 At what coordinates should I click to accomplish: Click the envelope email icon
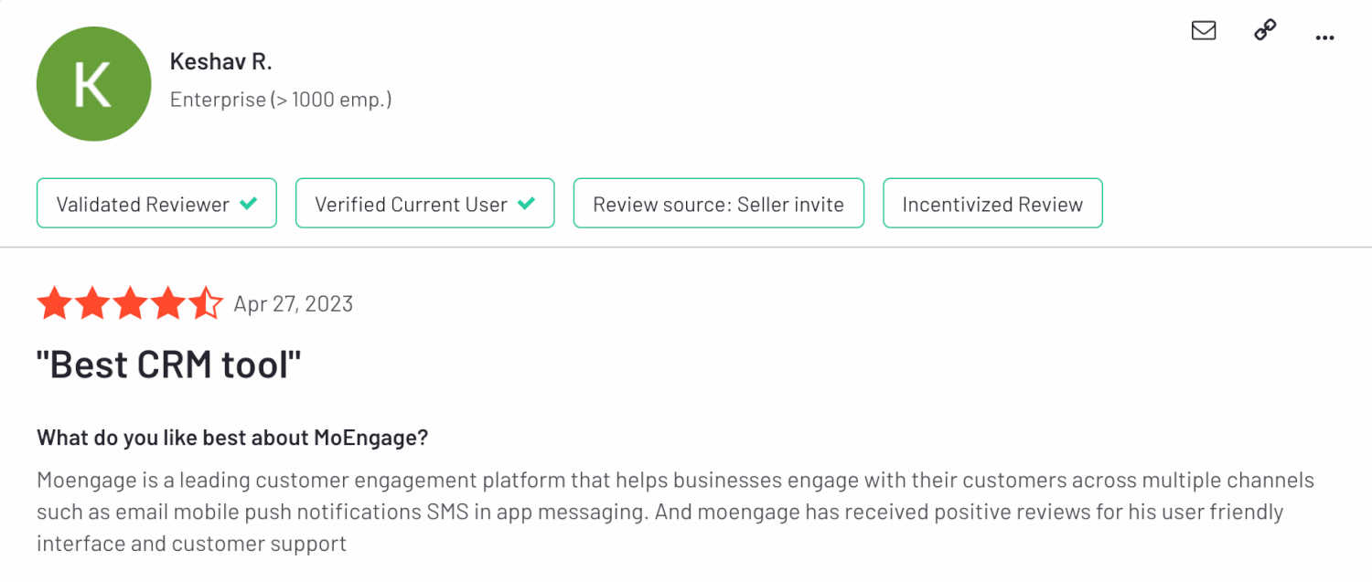1204,31
